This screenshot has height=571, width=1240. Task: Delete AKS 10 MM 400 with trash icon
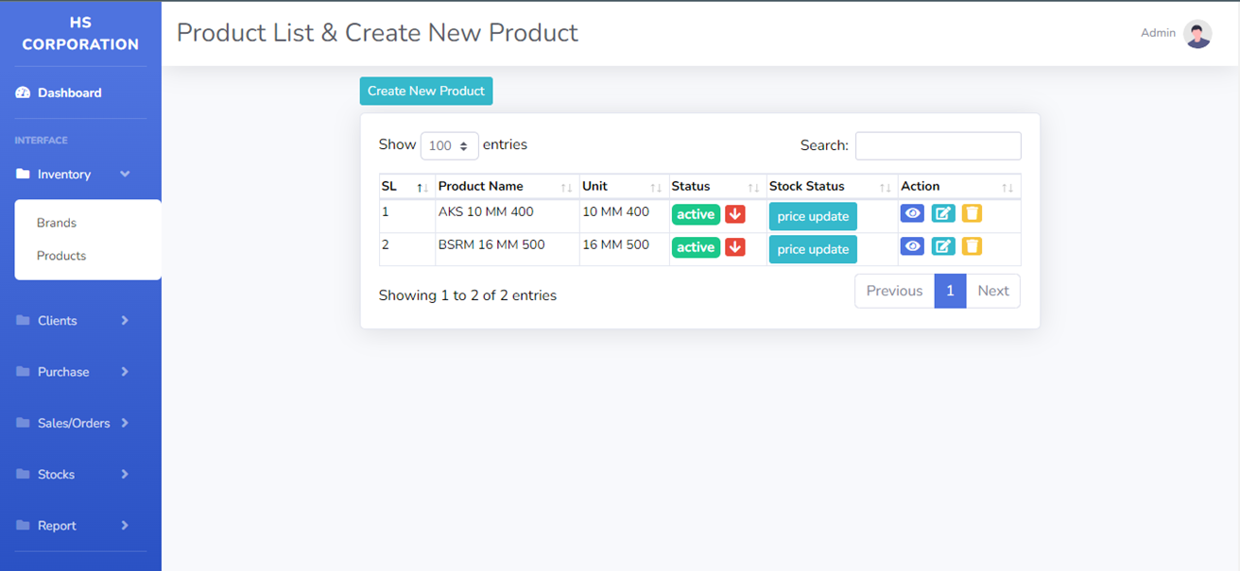pos(972,213)
